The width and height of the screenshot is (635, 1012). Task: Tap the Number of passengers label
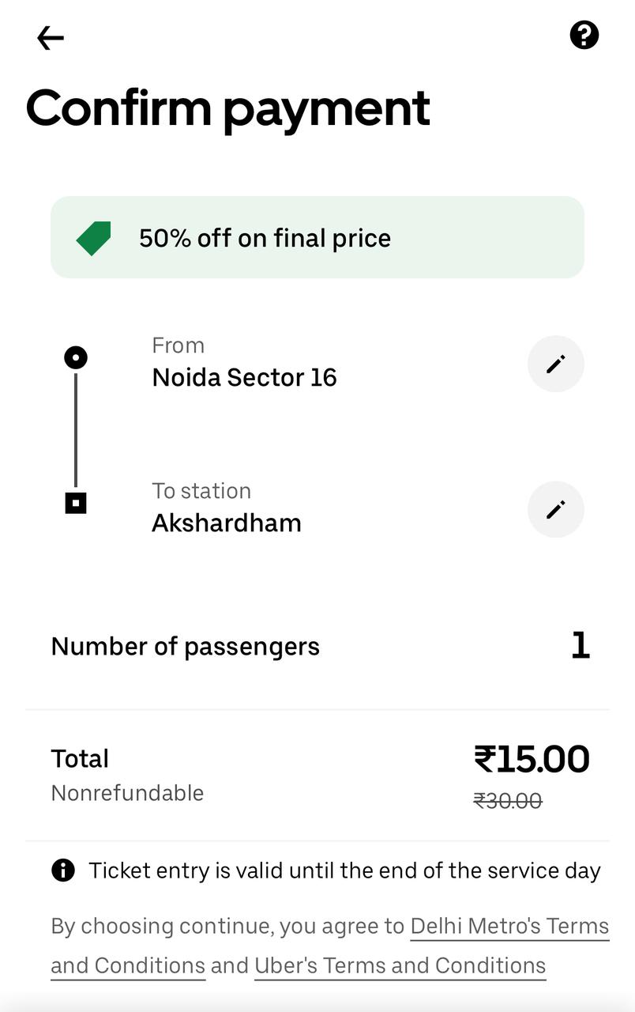(185, 646)
